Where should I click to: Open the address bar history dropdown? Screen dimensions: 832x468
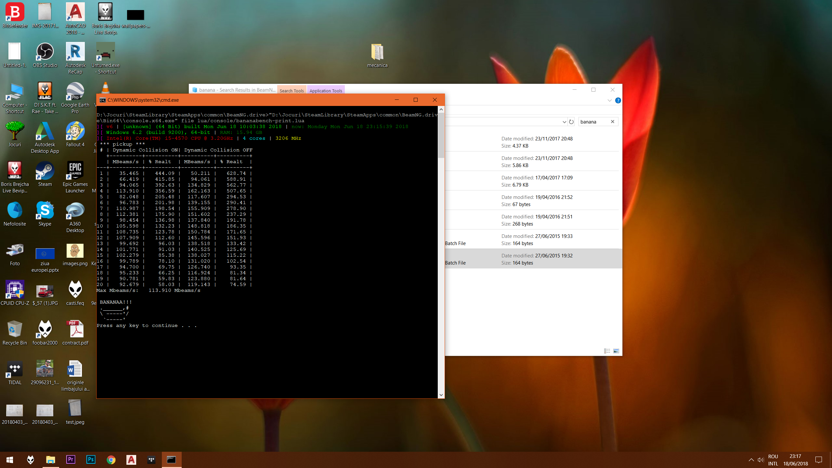click(x=564, y=122)
